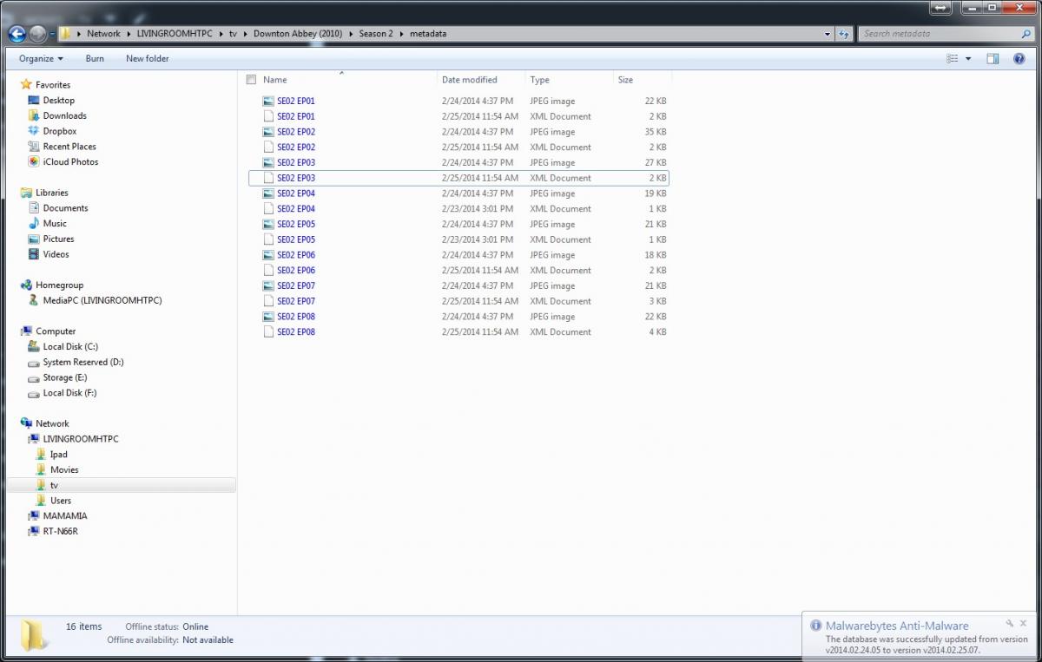Click Season 2 in address breadcrumb

376,34
